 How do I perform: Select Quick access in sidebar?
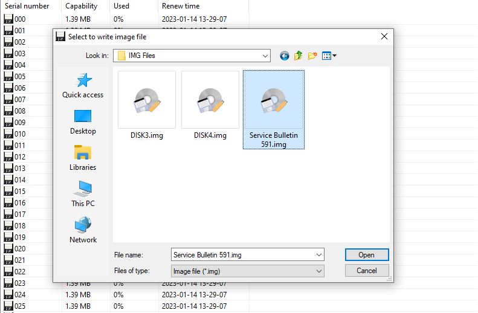pyautogui.click(x=83, y=85)
